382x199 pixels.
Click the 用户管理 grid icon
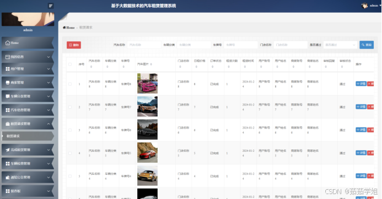pos(8,69)
